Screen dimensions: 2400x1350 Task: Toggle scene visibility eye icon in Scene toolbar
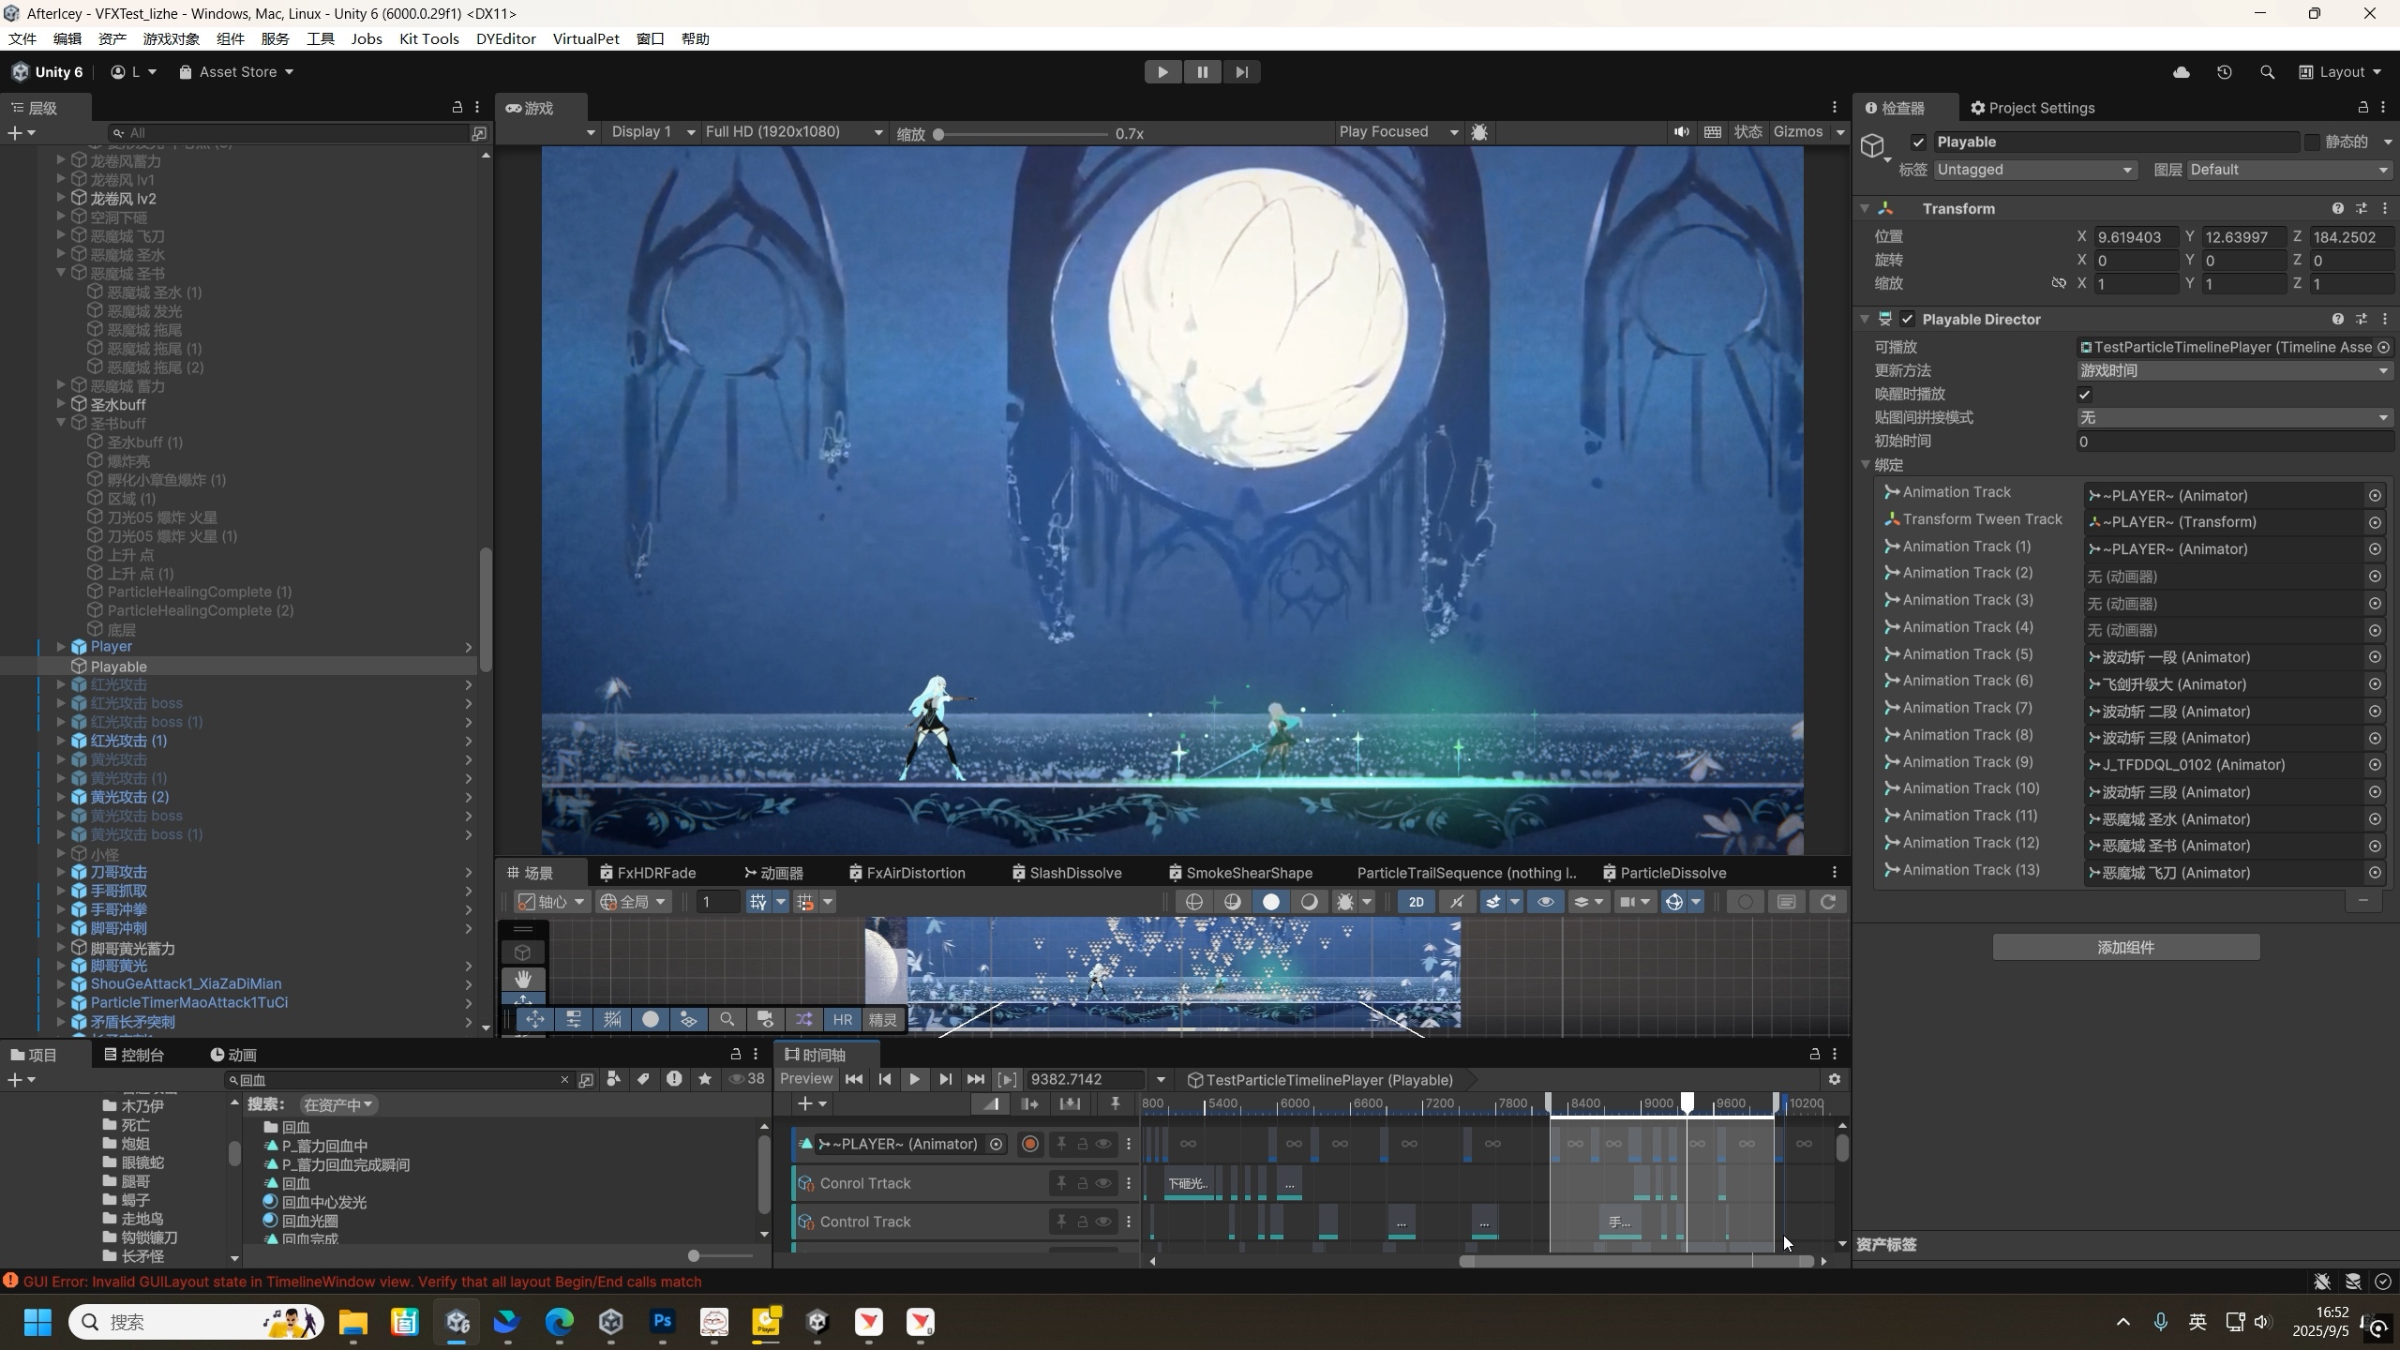coord(1546,902)
